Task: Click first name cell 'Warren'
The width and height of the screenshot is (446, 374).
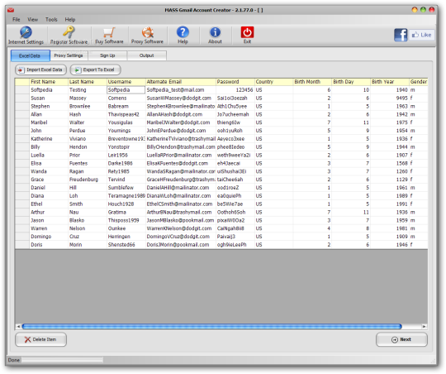Action: point(49,228)
